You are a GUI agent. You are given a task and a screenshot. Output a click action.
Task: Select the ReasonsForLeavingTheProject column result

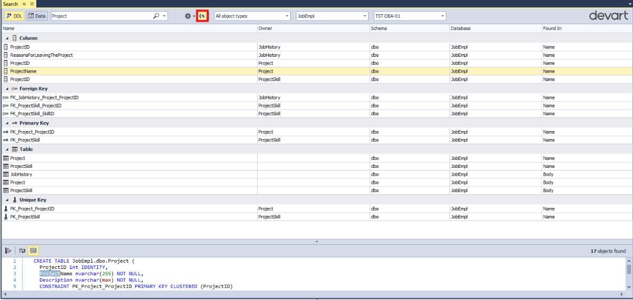tap(316, 55)
